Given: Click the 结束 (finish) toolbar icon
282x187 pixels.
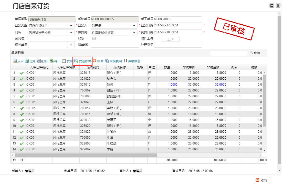Looking at the screenshot, I should click(95, 61).
